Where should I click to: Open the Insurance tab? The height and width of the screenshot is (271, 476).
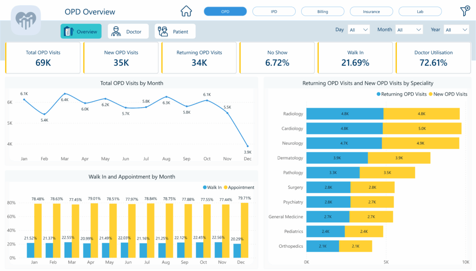(x=371, y=11)
